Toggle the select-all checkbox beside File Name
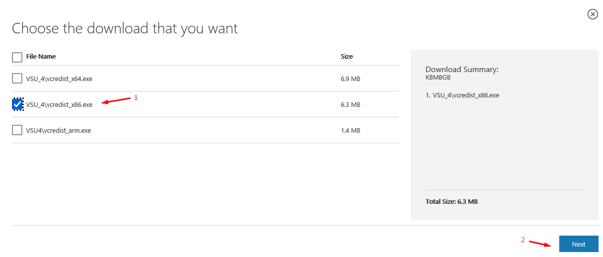603x257 pixels. pyautogui.click(x=17, y=57)
